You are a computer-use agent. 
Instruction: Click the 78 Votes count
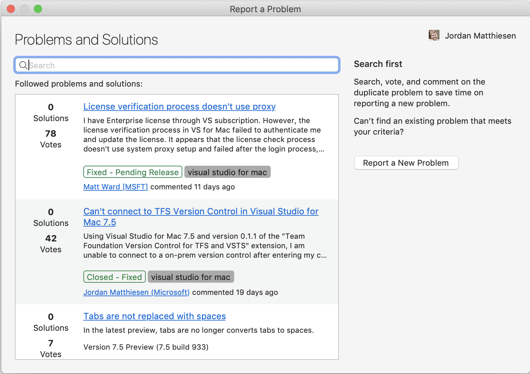(x=51, y=139)
